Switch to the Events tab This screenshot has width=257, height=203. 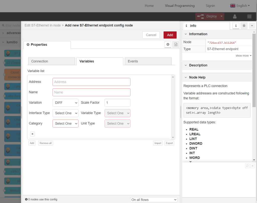[148, 61]
